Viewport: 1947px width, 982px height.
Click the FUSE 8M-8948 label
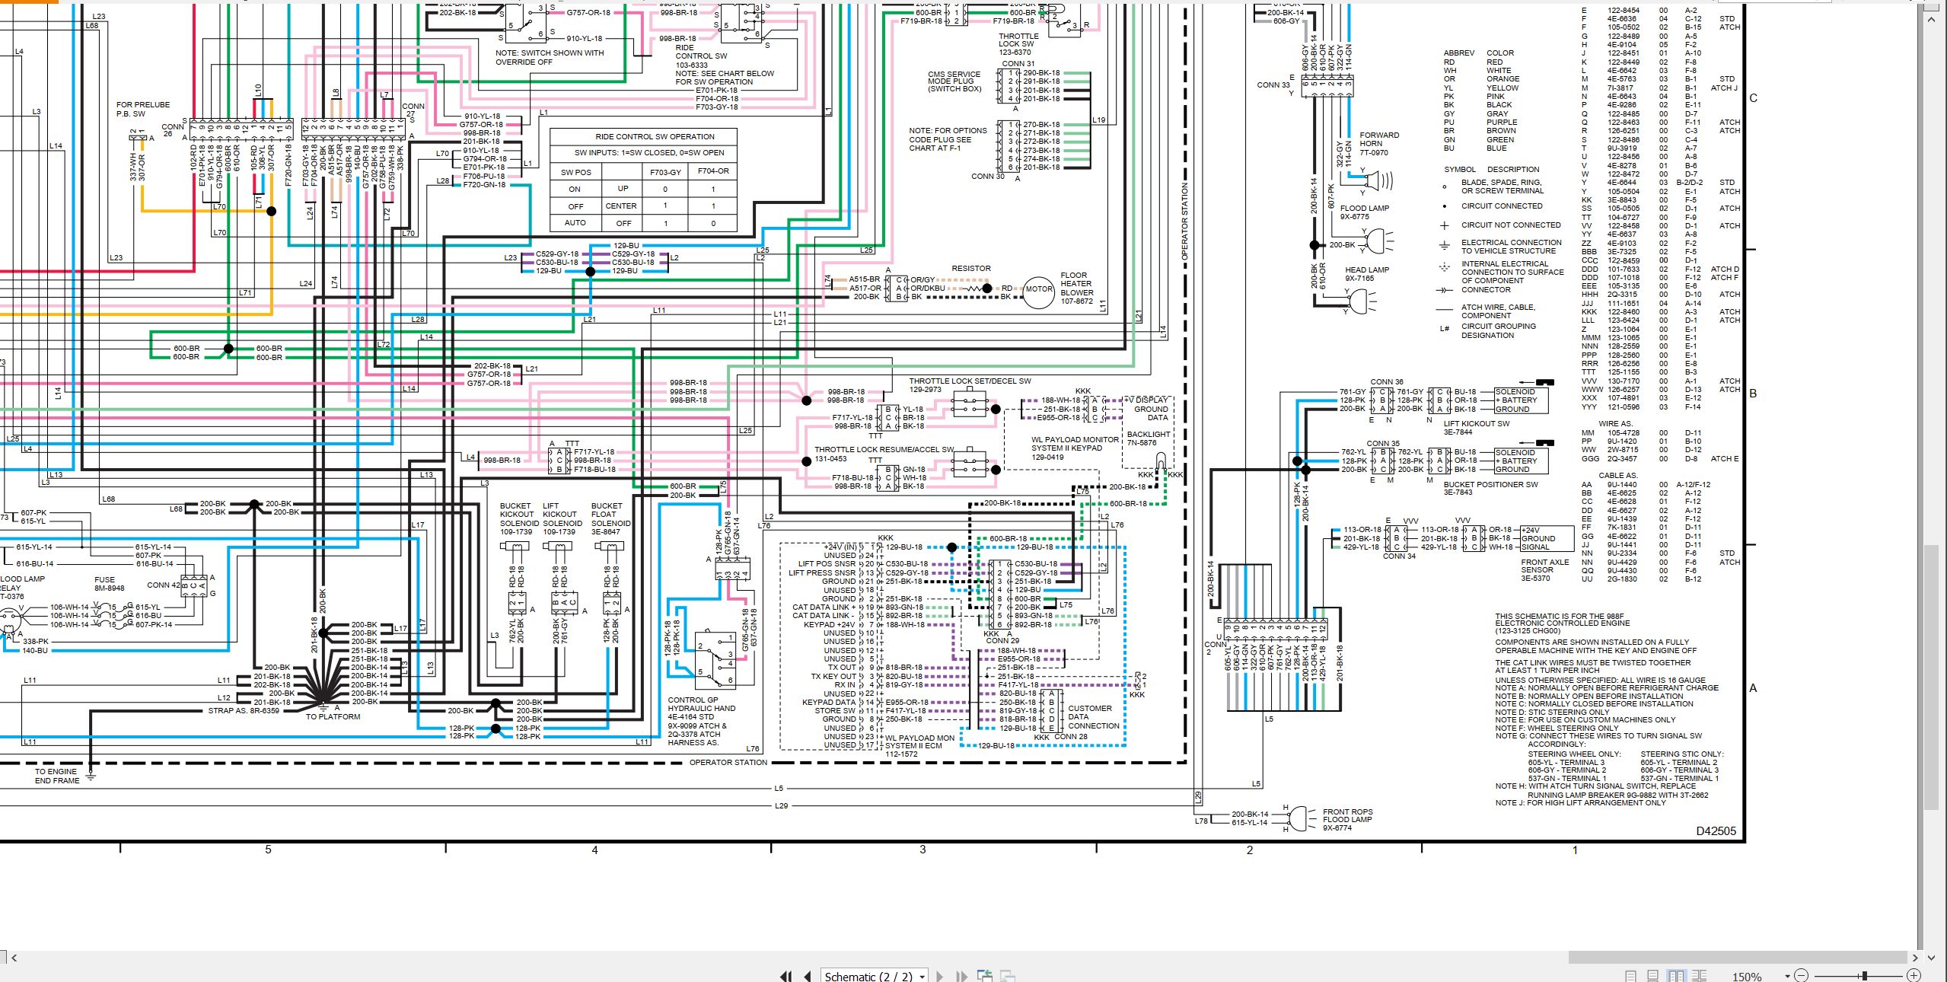109,584
